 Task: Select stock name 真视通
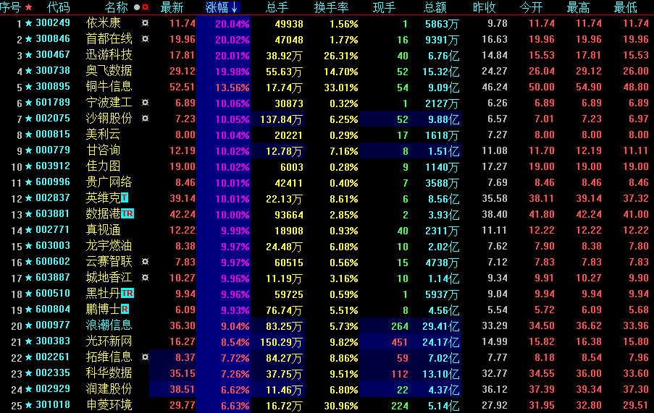coord(103,230)
